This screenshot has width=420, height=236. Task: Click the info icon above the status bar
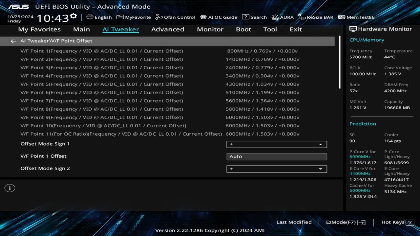pos(10,188)
